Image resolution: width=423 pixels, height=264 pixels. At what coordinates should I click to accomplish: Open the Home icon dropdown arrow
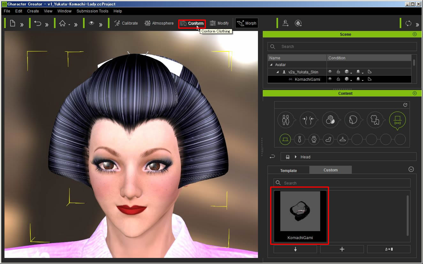point(69,25)
